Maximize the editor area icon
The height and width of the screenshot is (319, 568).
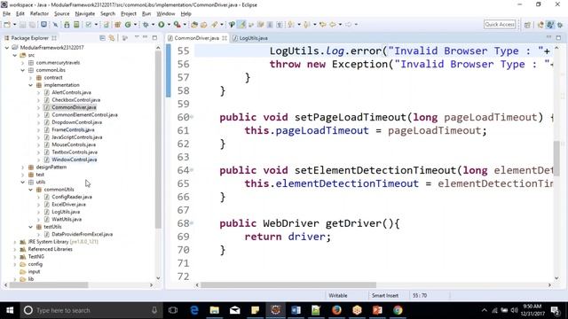558,37
